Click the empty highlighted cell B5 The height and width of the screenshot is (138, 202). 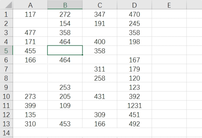(65, 51)
